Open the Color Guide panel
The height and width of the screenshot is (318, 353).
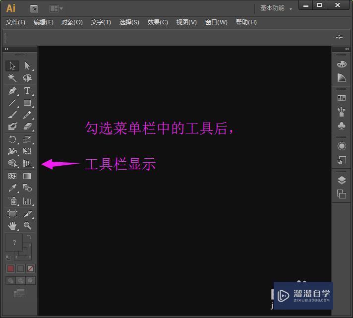pos(342,78)
